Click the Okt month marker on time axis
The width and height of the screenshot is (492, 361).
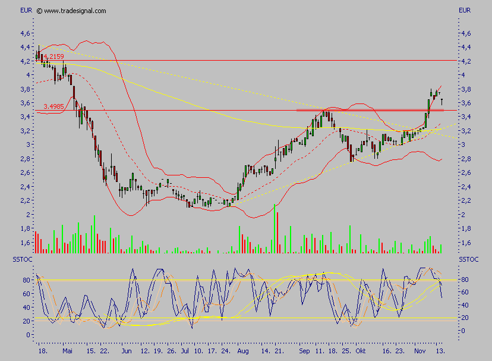(x=361, y=352)
